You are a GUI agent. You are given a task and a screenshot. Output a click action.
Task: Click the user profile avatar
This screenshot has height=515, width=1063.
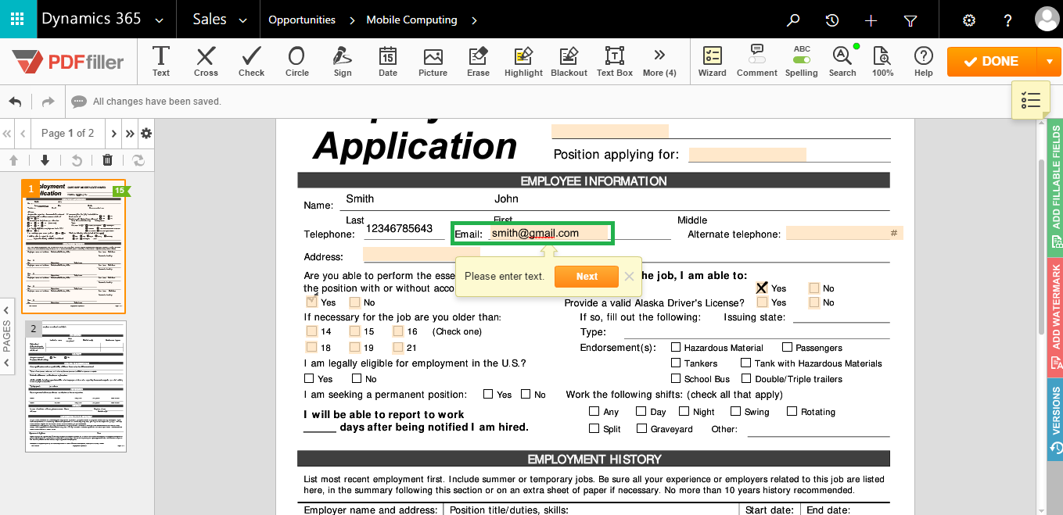pos(1046,20)
